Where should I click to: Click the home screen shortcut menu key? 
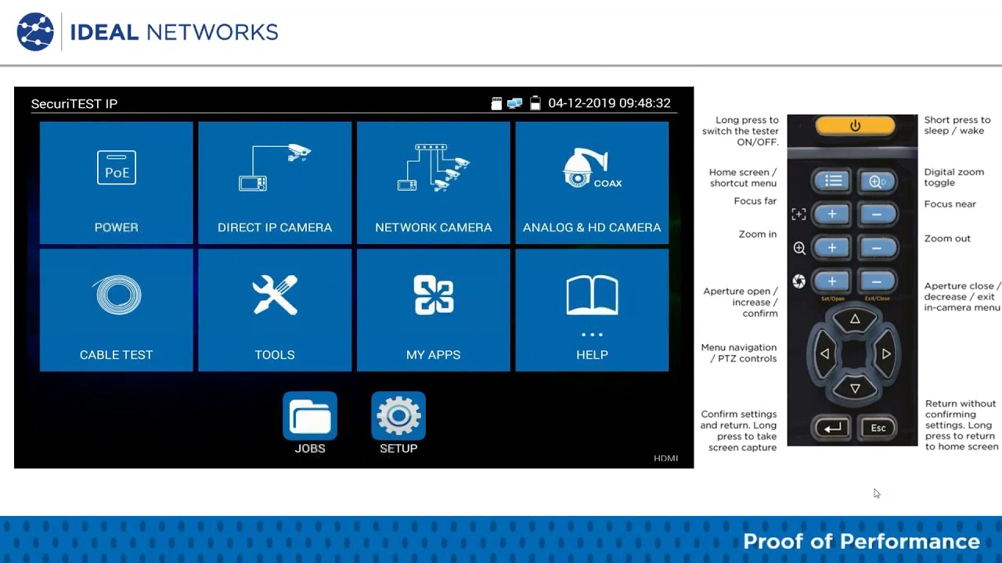[x=832, y=181]
